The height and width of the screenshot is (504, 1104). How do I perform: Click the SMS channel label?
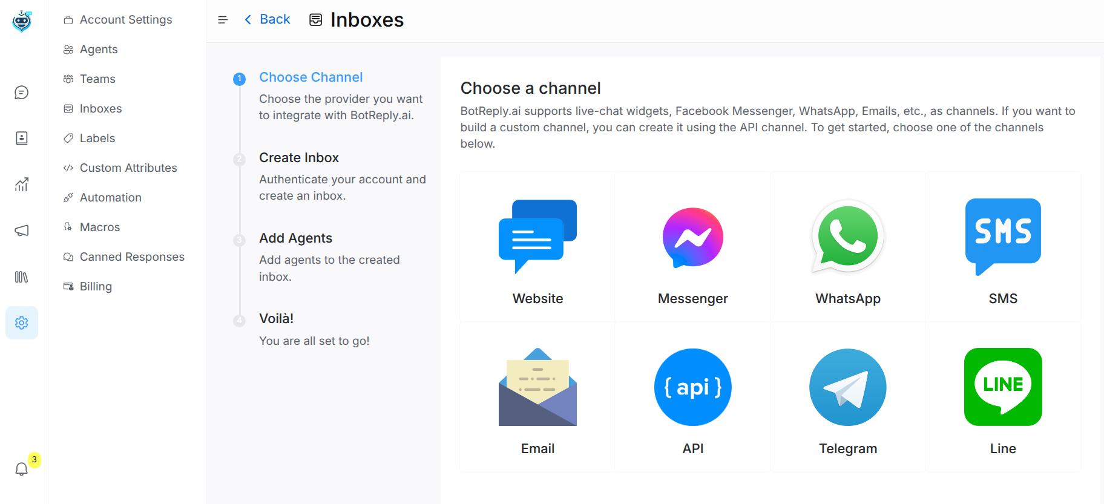[1003, 298]
